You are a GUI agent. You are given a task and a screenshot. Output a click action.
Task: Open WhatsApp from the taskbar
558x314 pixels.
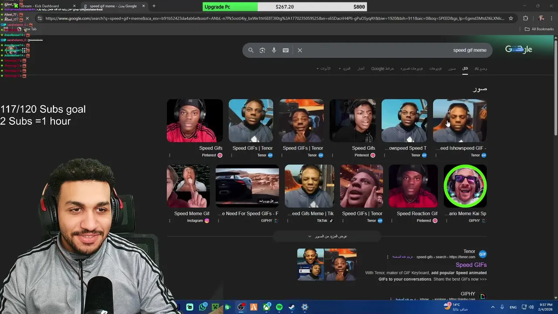coord(203,307)
